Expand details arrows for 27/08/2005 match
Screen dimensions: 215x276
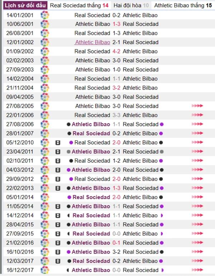click(x=197, y=106)
